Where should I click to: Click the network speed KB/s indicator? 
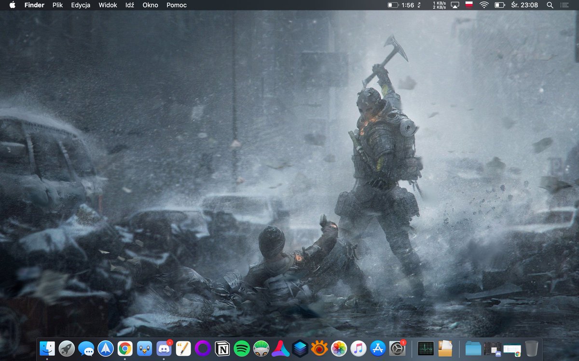pos(440,5)
